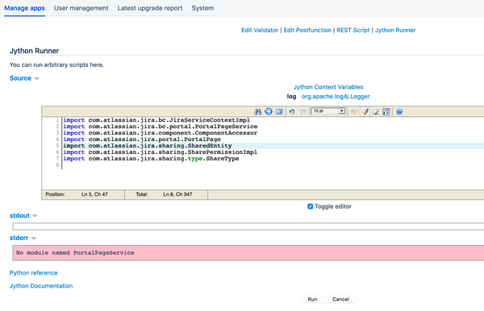Toggle word wrap icon in editor toolbar
The width and height of the screenshot is (484, 311).
coord(386,111)
